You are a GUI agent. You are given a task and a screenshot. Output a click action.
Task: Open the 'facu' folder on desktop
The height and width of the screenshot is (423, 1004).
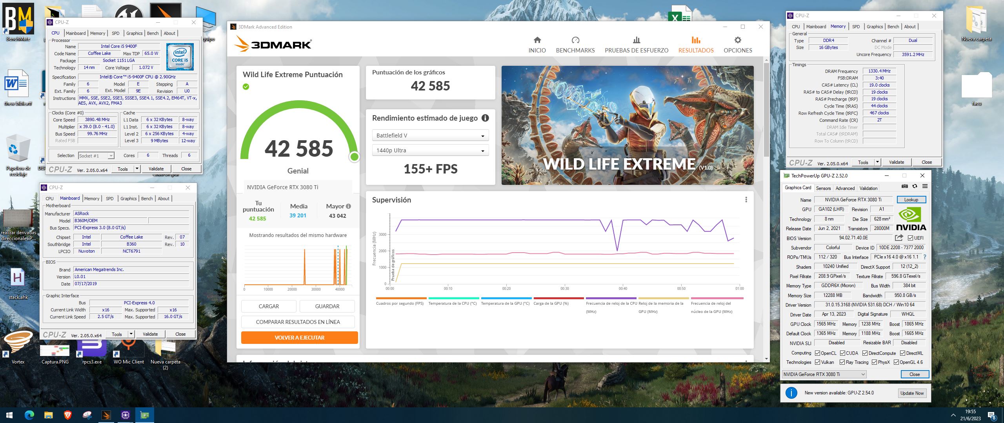click(x=977, y=89)
